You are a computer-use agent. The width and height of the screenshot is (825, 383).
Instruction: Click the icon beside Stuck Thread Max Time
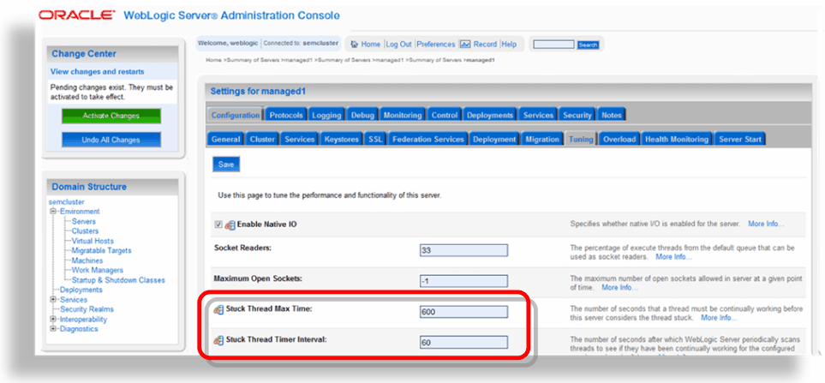coord(218,310)
